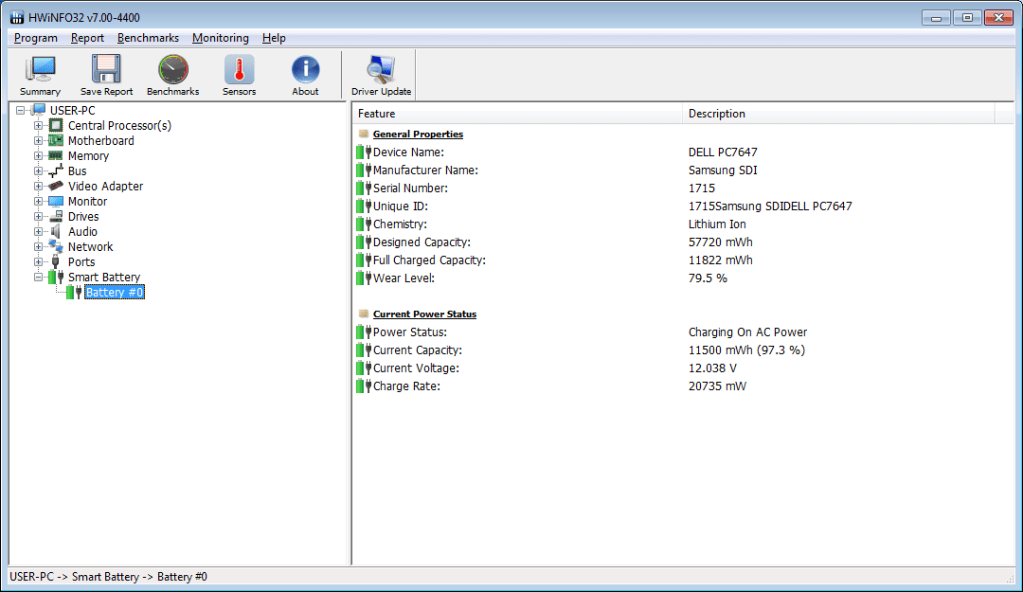The width and height of the screenshot is (1023, 592).
Task: Expand the Drives node
Action: [x=39, y=216]
